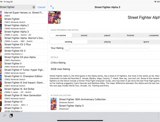Open Street Fighter II: Champion Edition result

tap(24, 78)
